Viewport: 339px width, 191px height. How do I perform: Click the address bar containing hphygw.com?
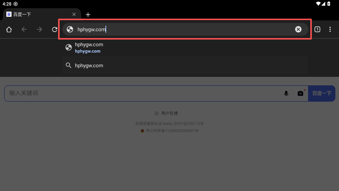183,29
